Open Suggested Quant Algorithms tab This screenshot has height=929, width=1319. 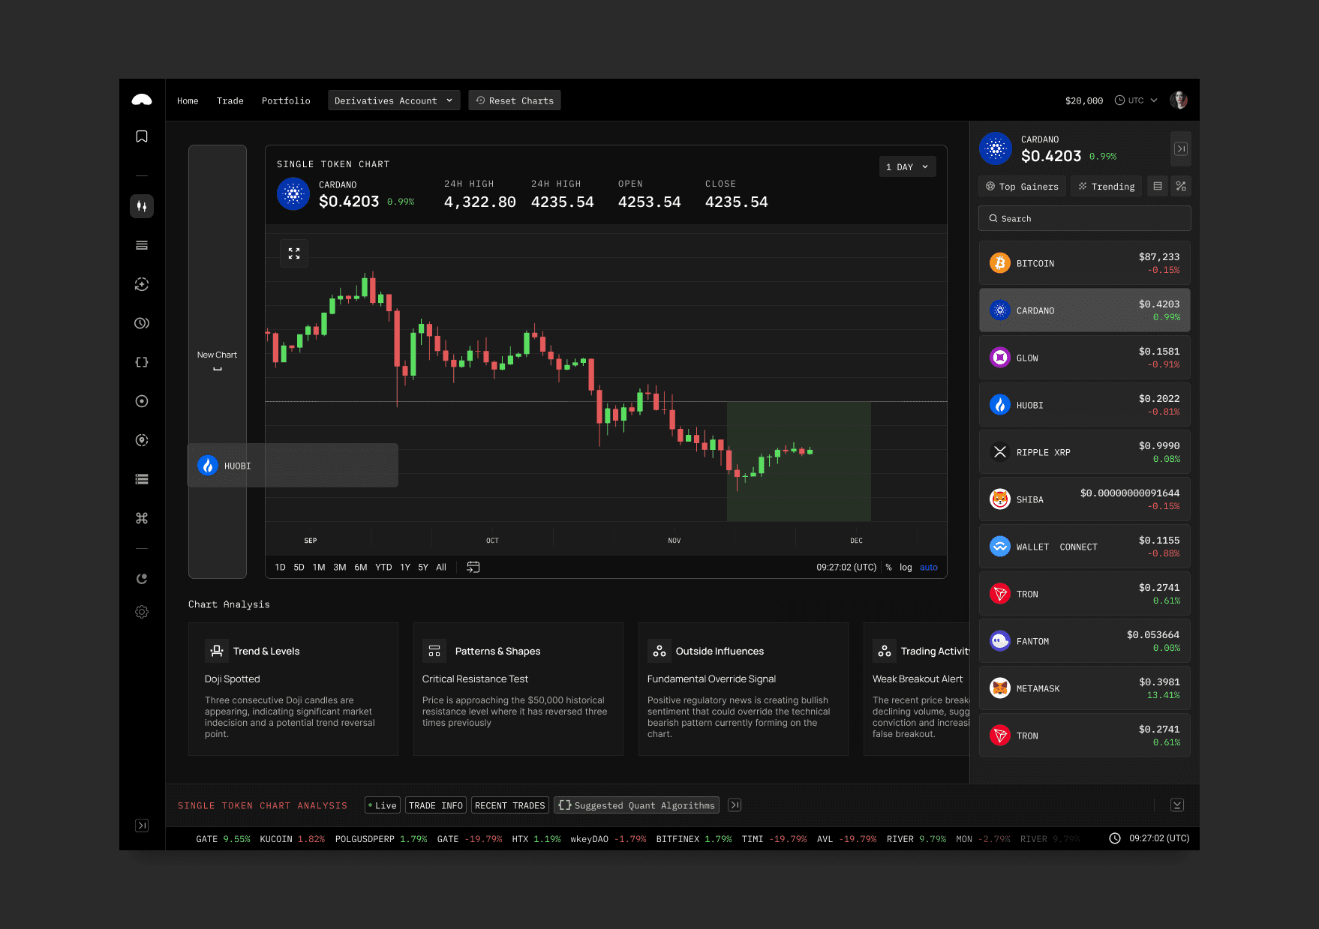click(637, 805)
